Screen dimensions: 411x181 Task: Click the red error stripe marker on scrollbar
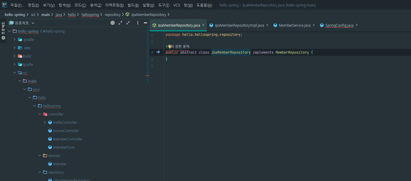point(147,76)
